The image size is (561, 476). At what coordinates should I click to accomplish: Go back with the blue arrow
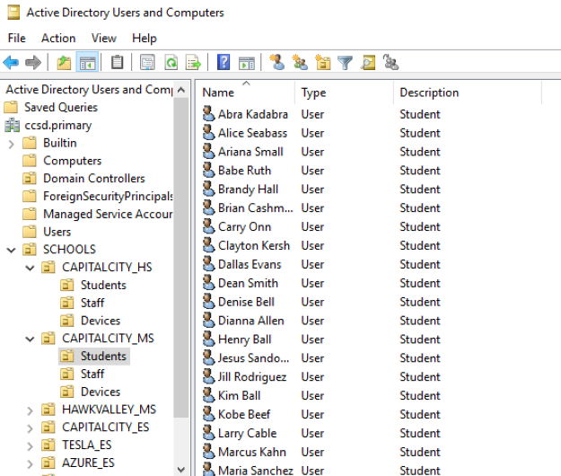(x=11, y=63)
